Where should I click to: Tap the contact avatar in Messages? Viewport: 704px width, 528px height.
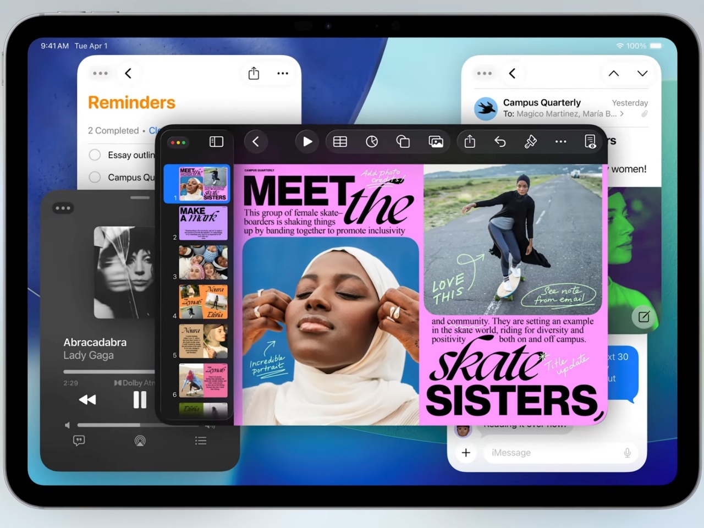click(x=464, y=431)
